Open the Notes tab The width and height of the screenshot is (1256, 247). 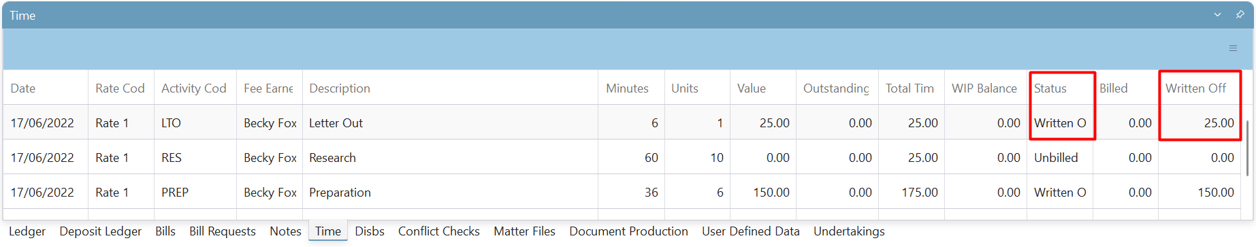tap(285, 231)
